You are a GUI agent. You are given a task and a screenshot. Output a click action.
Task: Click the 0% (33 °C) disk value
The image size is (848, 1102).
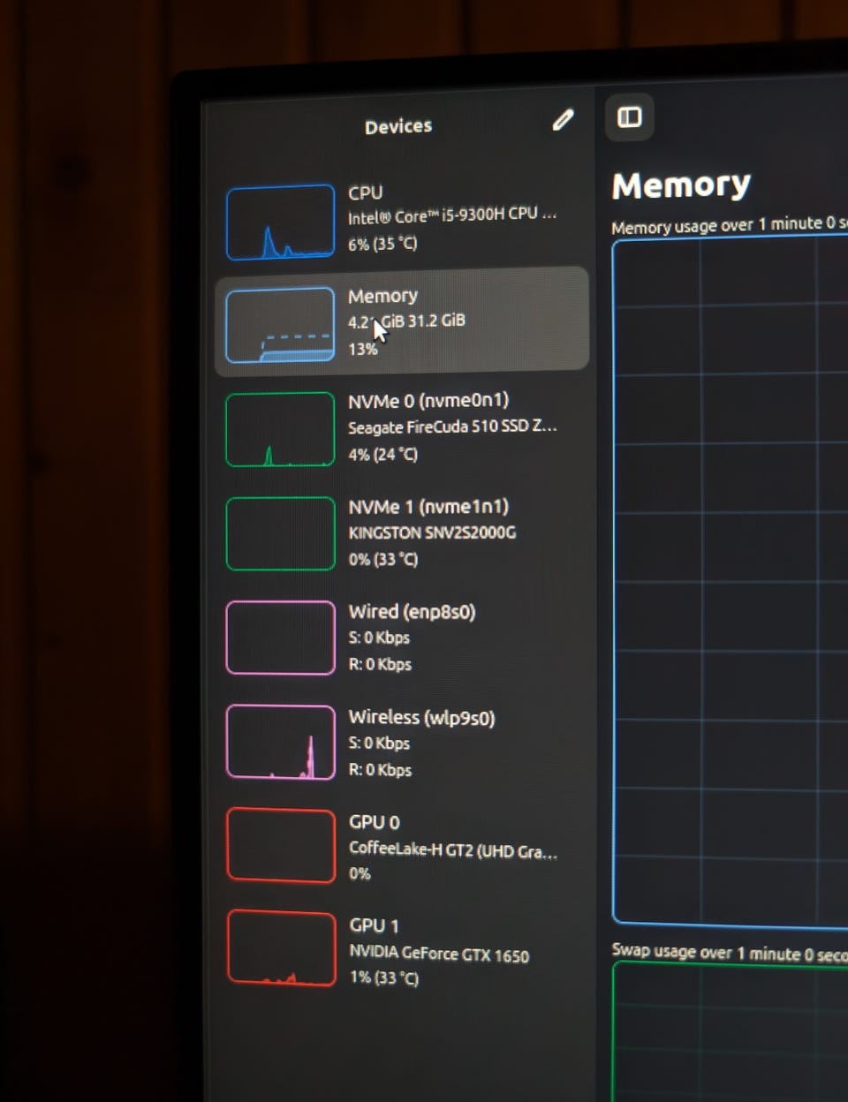point(382,559)
